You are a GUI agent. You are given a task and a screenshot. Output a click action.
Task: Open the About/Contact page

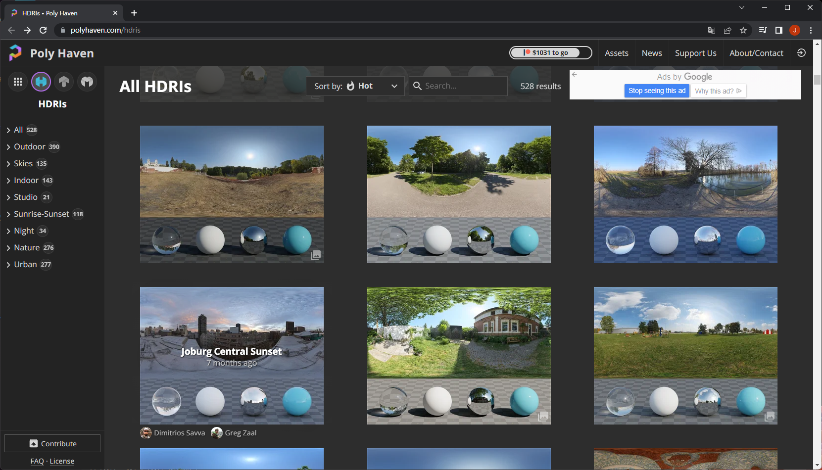click(756, 53)
